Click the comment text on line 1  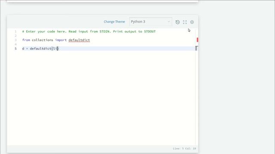89,31
